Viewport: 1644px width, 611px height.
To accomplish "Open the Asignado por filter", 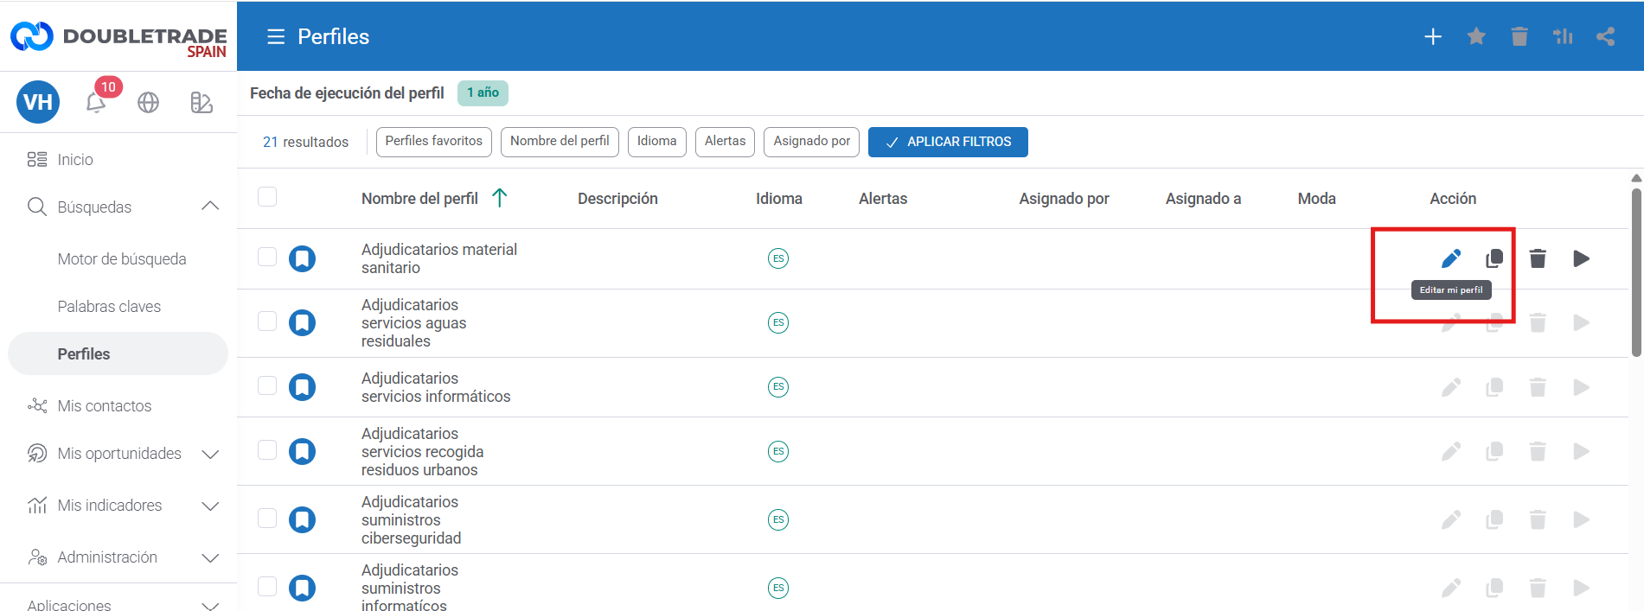I will tap(811, 142).
